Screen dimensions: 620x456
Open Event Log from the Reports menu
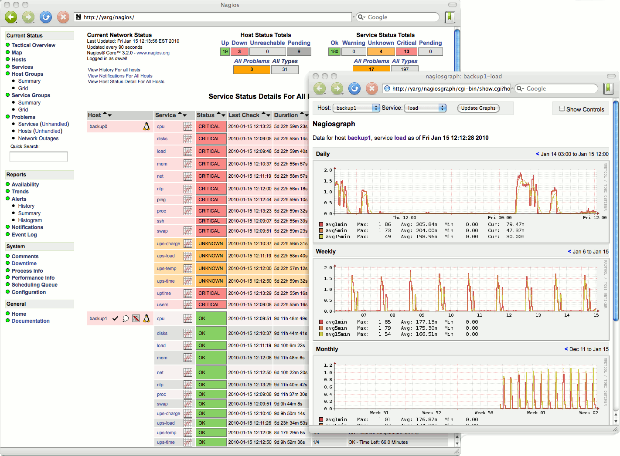[24, 235]
